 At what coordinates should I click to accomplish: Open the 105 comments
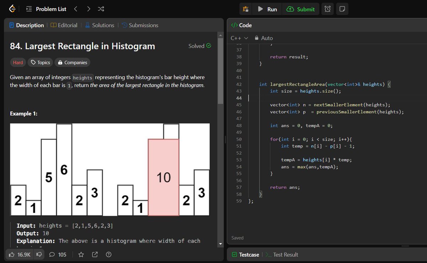pyautogui.click(x=58, y=254)
